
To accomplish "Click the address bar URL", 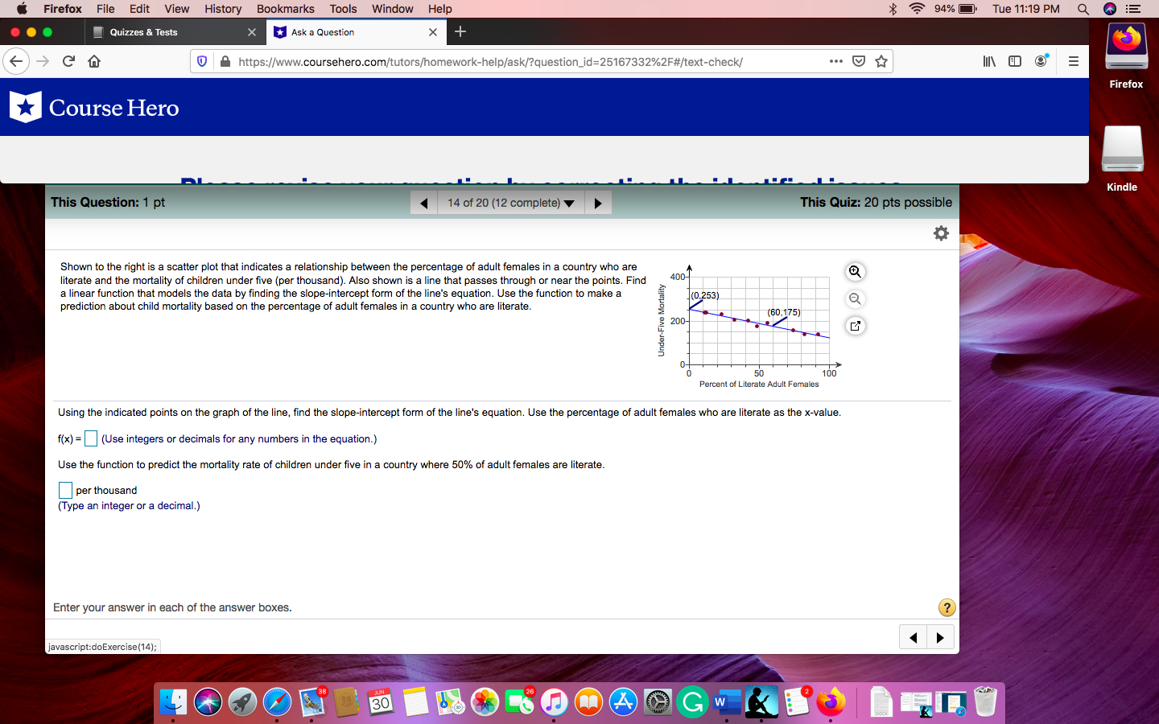I will (x=491, y=62).
